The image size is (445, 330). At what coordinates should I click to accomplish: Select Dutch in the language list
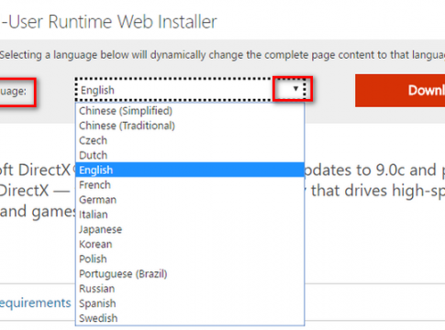pos(190,155)
